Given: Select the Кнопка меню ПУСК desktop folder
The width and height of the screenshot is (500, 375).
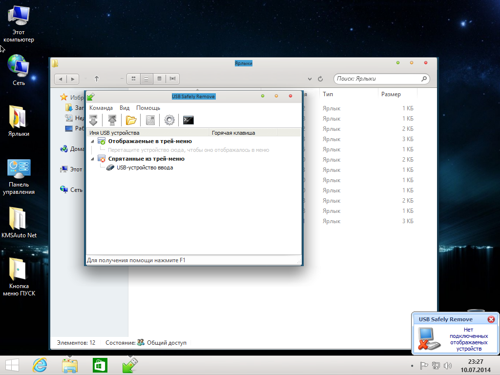Looking at the screenshot, I should pyautogui.click(x=19, y=277).
